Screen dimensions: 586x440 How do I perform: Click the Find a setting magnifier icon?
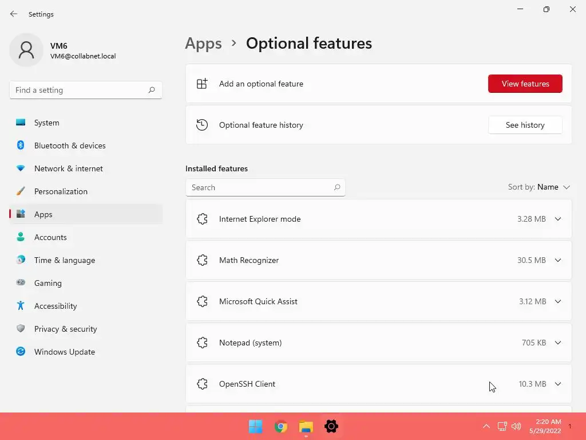151,90
